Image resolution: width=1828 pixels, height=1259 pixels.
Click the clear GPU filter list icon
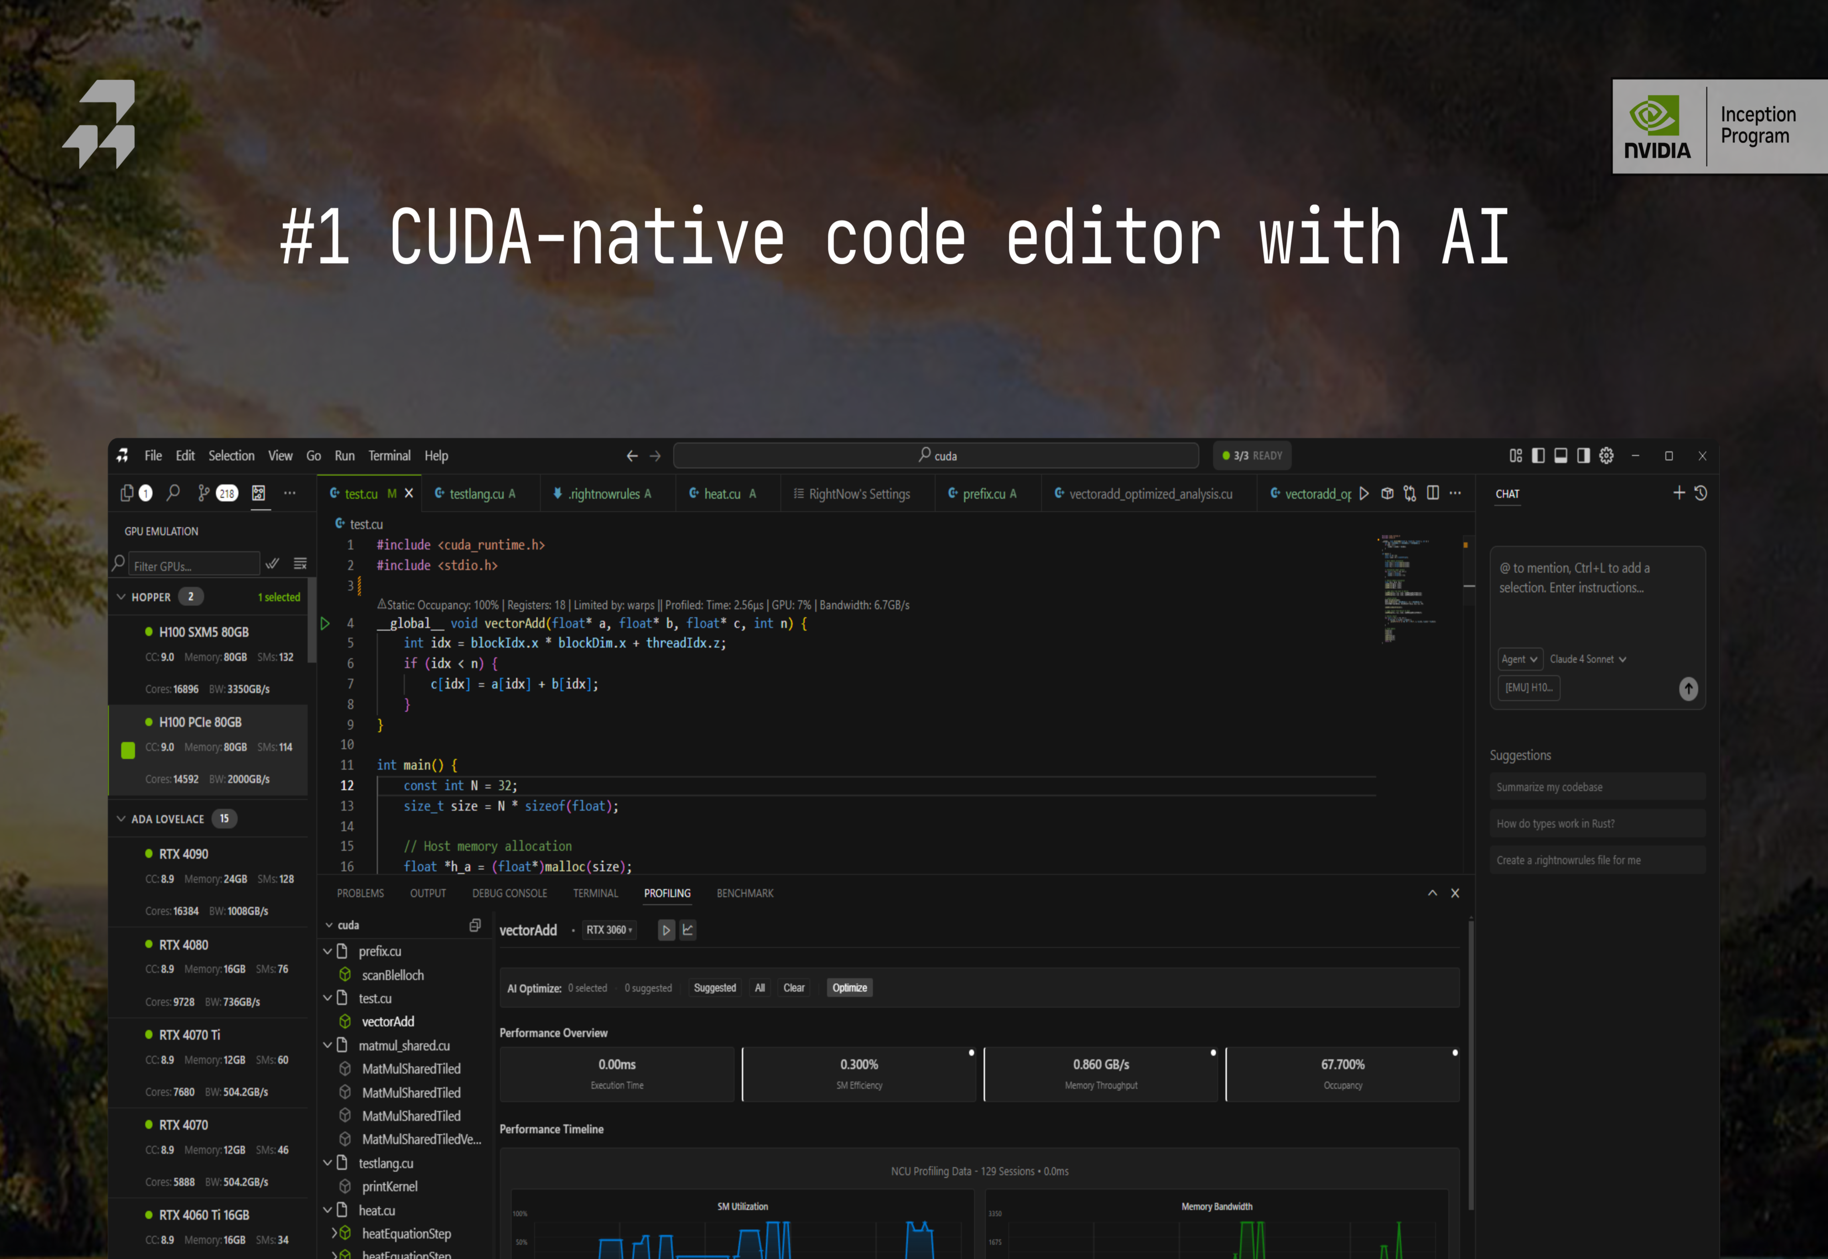[300, 563]
